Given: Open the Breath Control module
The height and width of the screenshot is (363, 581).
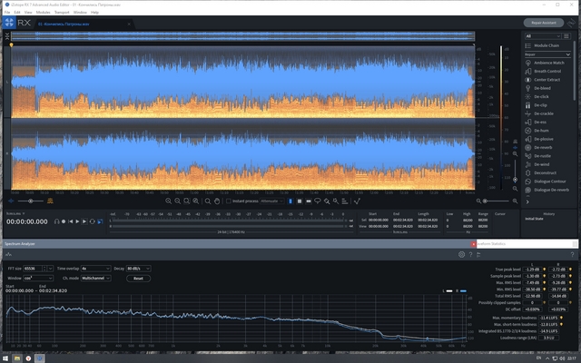Looking at the screenshot, I should (x=547, y=71).
